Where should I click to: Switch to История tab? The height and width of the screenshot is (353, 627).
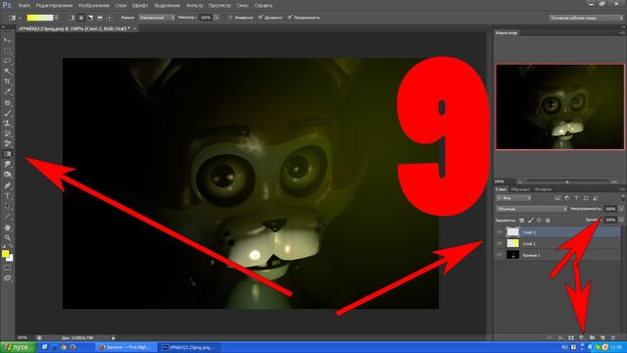pyautogui.click(x=543, y=189)
